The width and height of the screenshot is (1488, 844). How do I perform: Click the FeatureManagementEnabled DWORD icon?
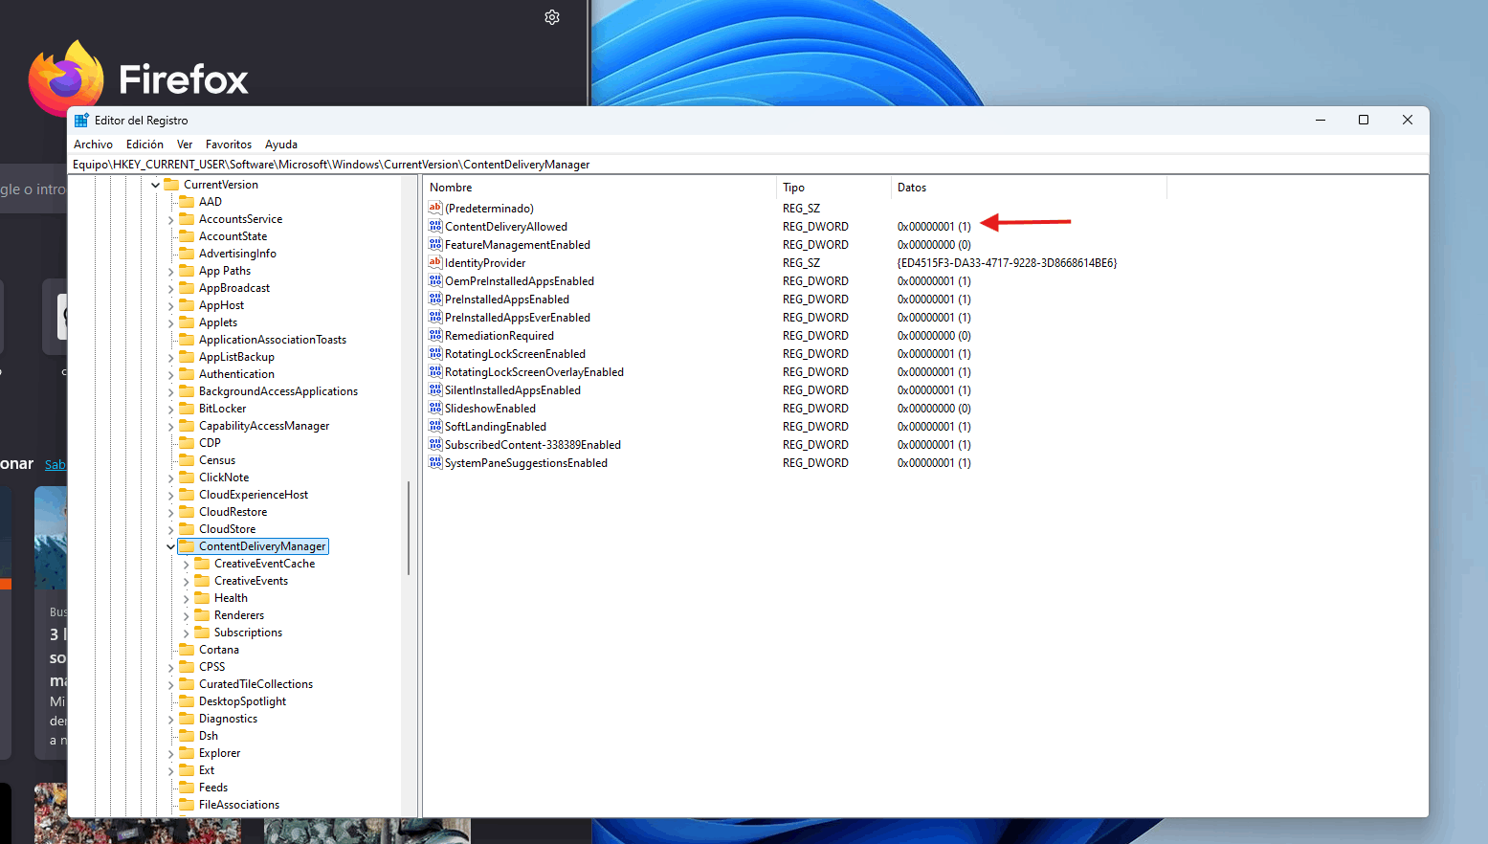click(x=435, y=244)
